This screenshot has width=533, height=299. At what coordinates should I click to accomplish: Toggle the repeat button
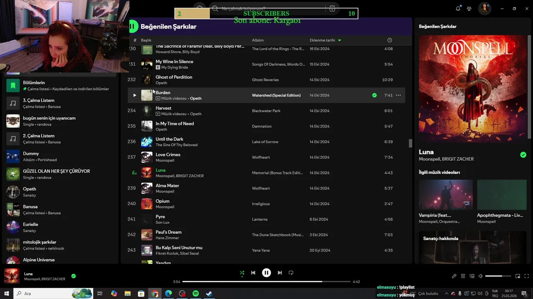pos(291,273)
